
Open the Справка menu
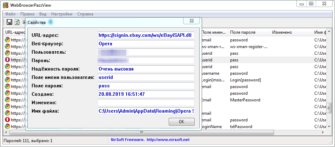click(x=85, y=14)
